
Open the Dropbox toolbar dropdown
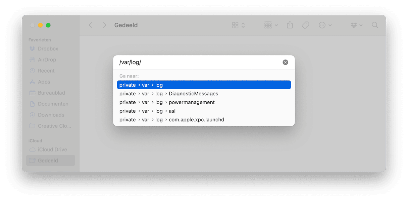(x=356, y=25)
